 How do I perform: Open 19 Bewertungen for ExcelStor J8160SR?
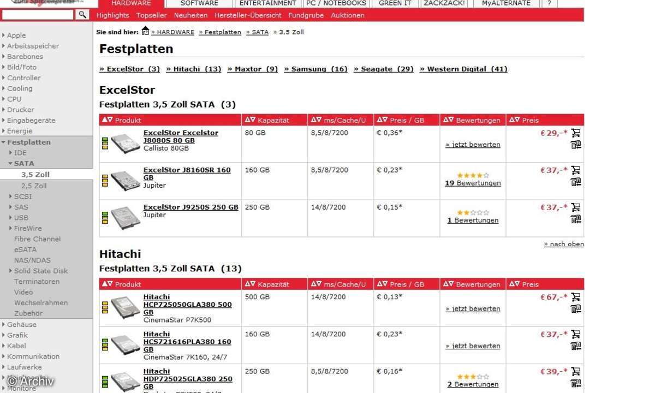click(x=473, y=183)
